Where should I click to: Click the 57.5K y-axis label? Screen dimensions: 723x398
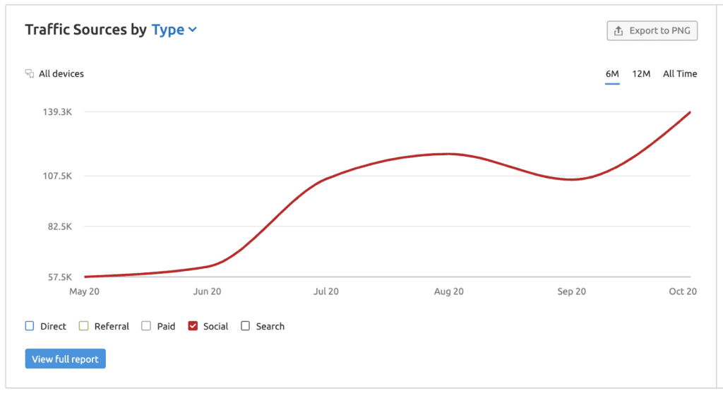[x=60, y=277]
